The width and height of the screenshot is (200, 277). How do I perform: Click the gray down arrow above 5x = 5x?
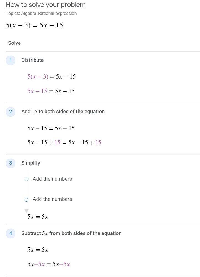(27, 211)
